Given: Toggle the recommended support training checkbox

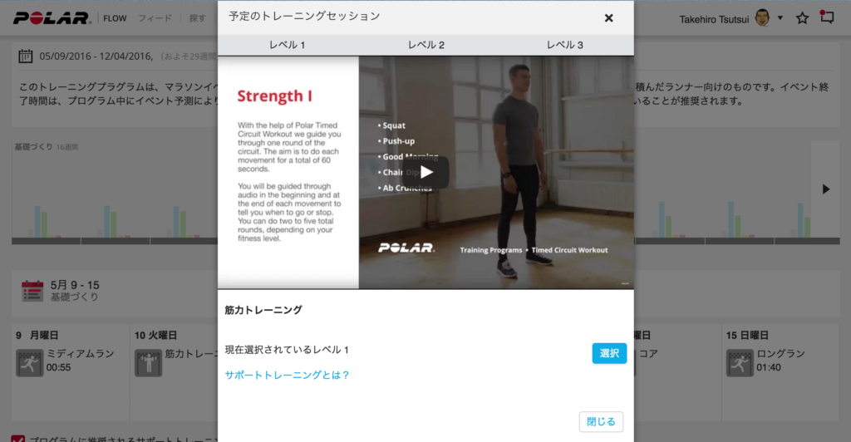Looking at the screenshot, I should (18, 438).
